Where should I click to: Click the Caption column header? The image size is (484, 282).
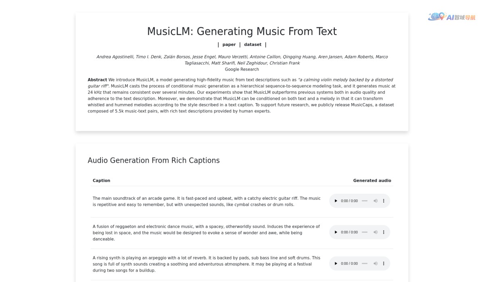pos(101,180)
